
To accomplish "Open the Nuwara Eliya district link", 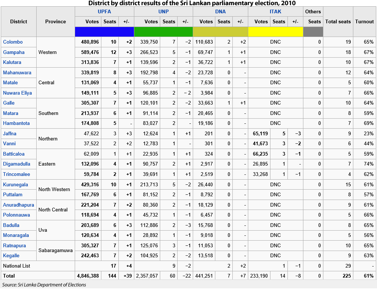I will [x=17, y=93].
